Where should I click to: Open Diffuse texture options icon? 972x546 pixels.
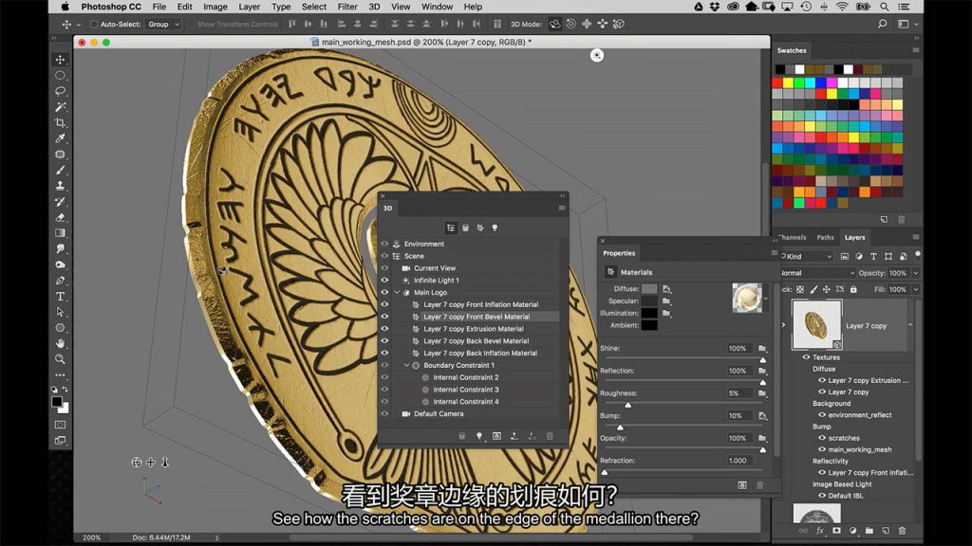(667, 289)
